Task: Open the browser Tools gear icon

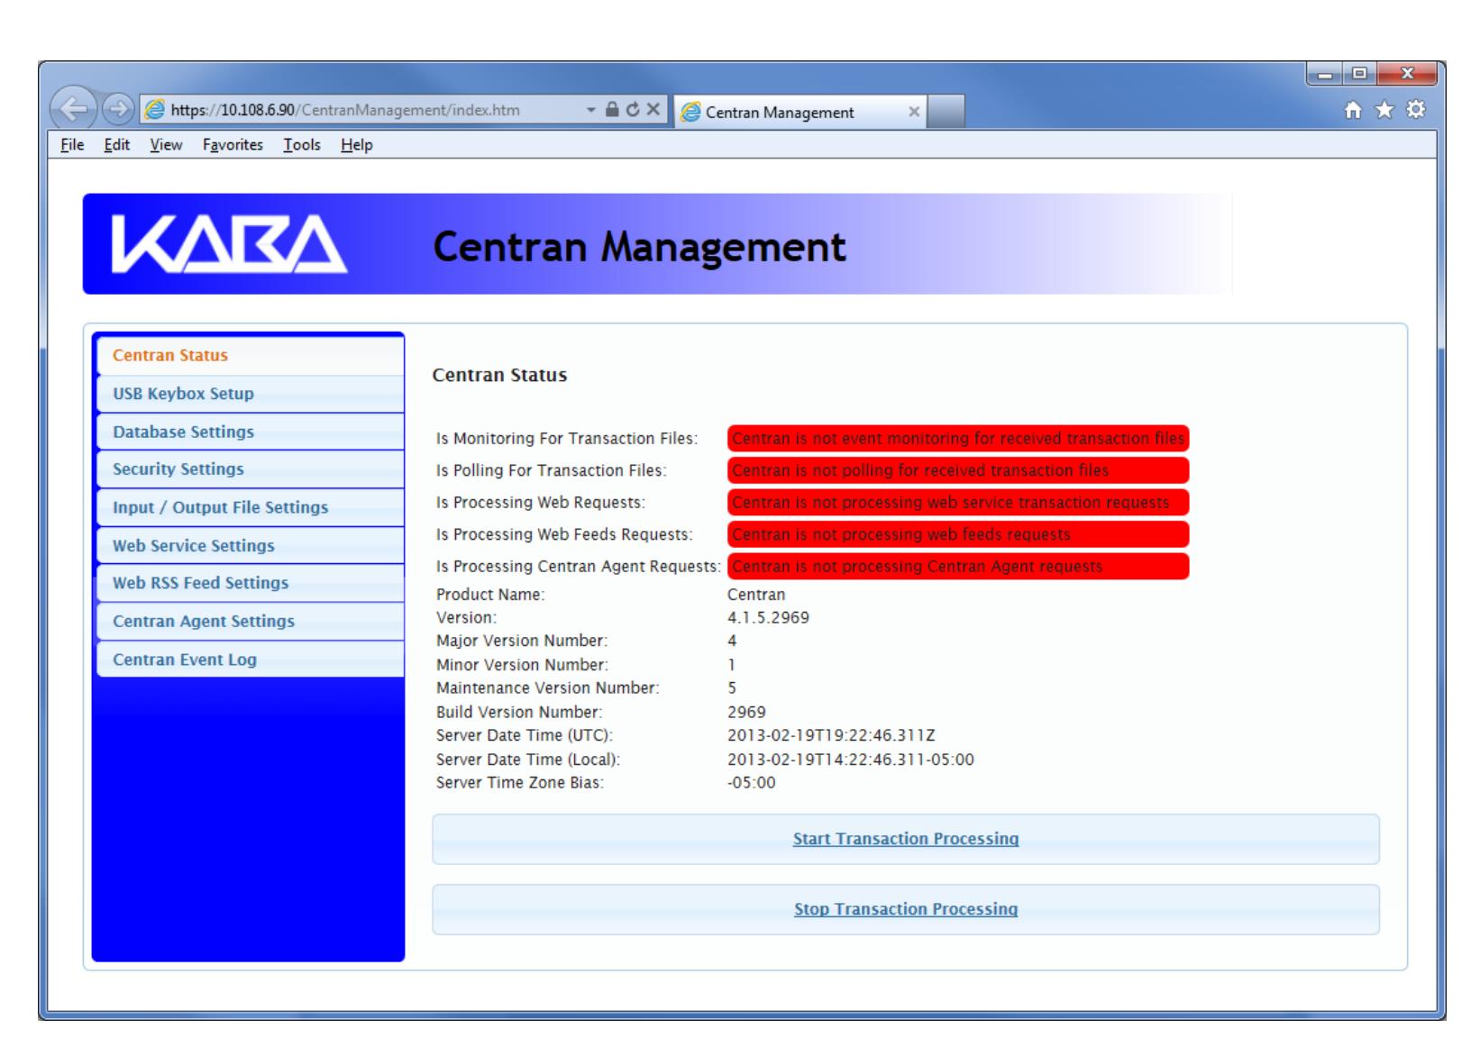Action: click(1418, 110)
